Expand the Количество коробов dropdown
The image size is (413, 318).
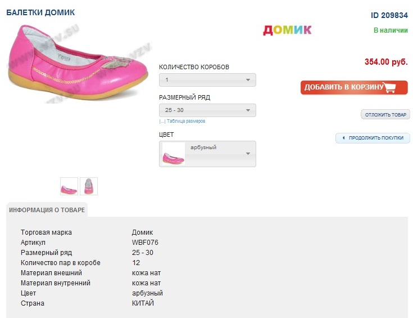tap(207, 80)
